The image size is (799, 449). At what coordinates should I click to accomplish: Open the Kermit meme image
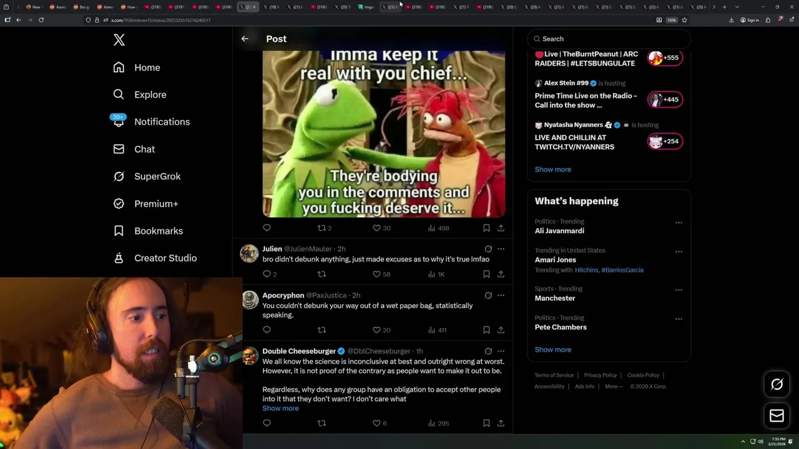pos(384,133)
